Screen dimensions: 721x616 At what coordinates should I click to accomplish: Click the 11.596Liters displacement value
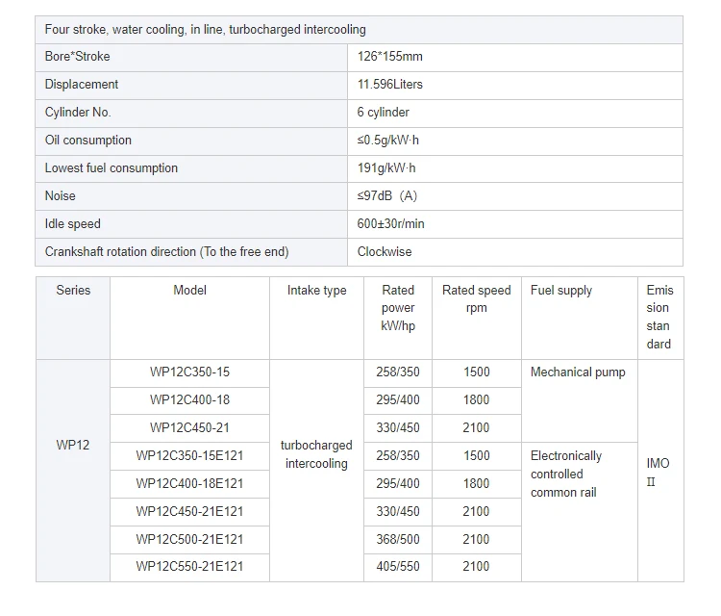[x=389, y=85]
